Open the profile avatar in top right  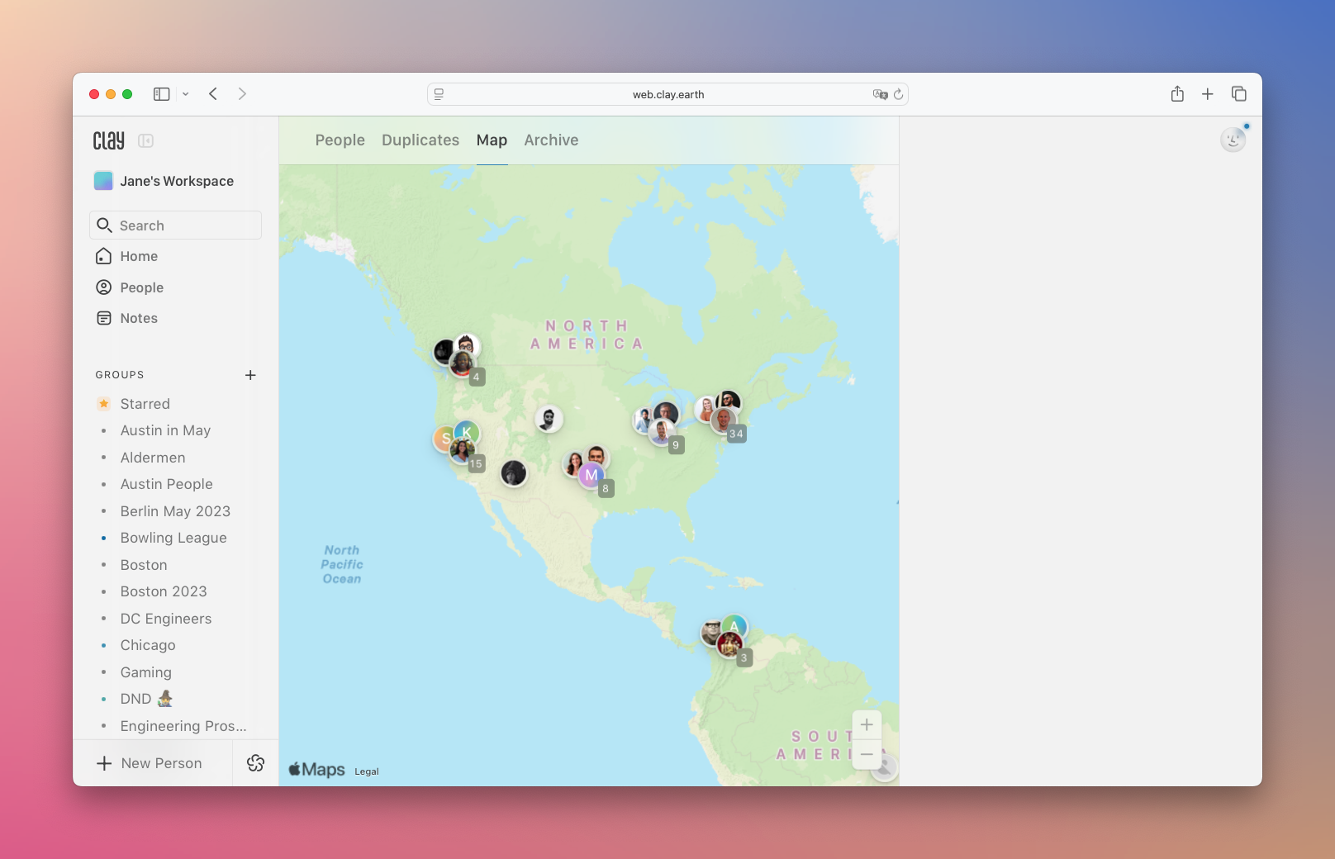pyautogui.click(x=1233, y=140)
